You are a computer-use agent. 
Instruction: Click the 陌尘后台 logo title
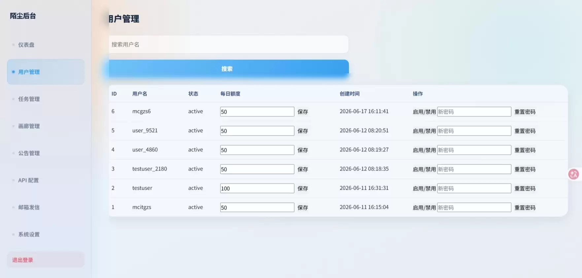tap(23, 16)
